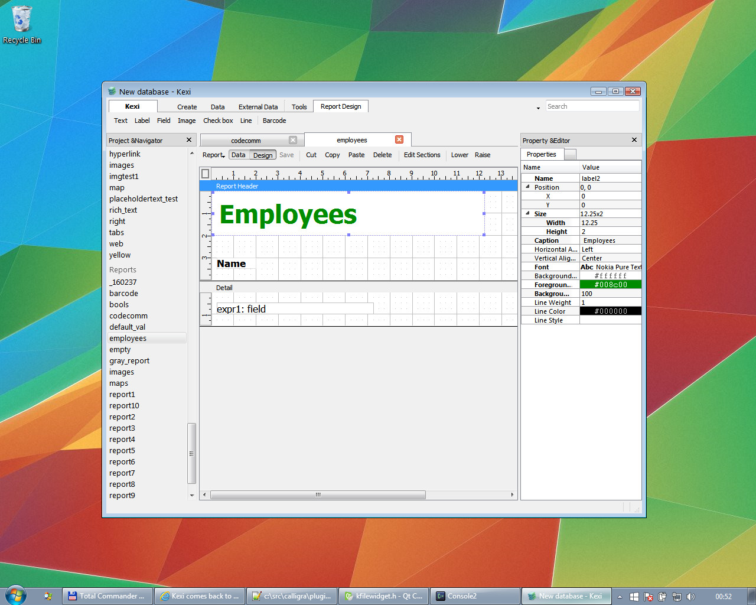Switch to the Create ribbon tab
This screenshot has width=756, height=605.
tap(187, 107)
